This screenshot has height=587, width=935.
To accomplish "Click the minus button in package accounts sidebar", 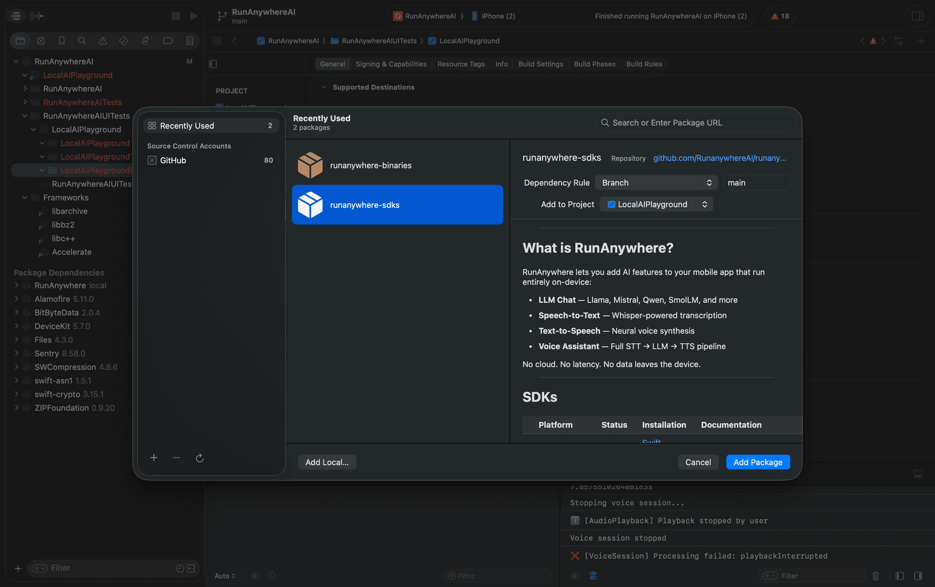I will tap(176, 457).
